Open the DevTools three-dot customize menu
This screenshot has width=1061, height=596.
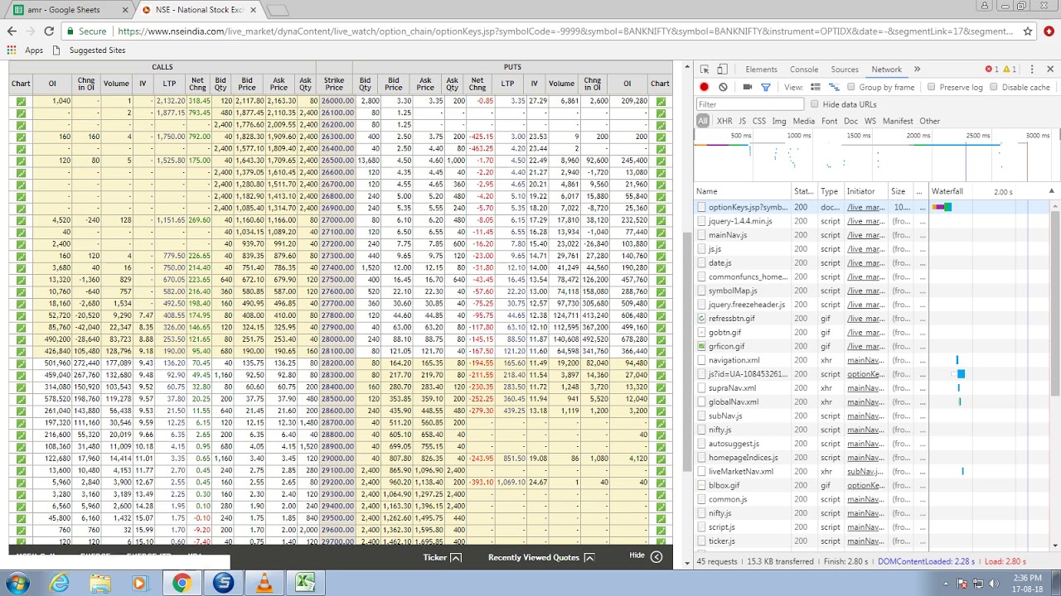pyautogui.click(x=1031, y=70)
